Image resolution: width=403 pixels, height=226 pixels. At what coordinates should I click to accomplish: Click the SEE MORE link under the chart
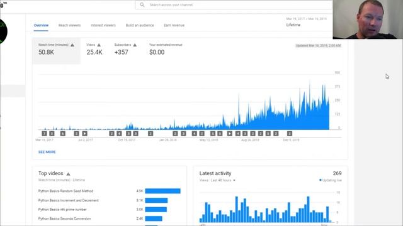click(47, 152)
